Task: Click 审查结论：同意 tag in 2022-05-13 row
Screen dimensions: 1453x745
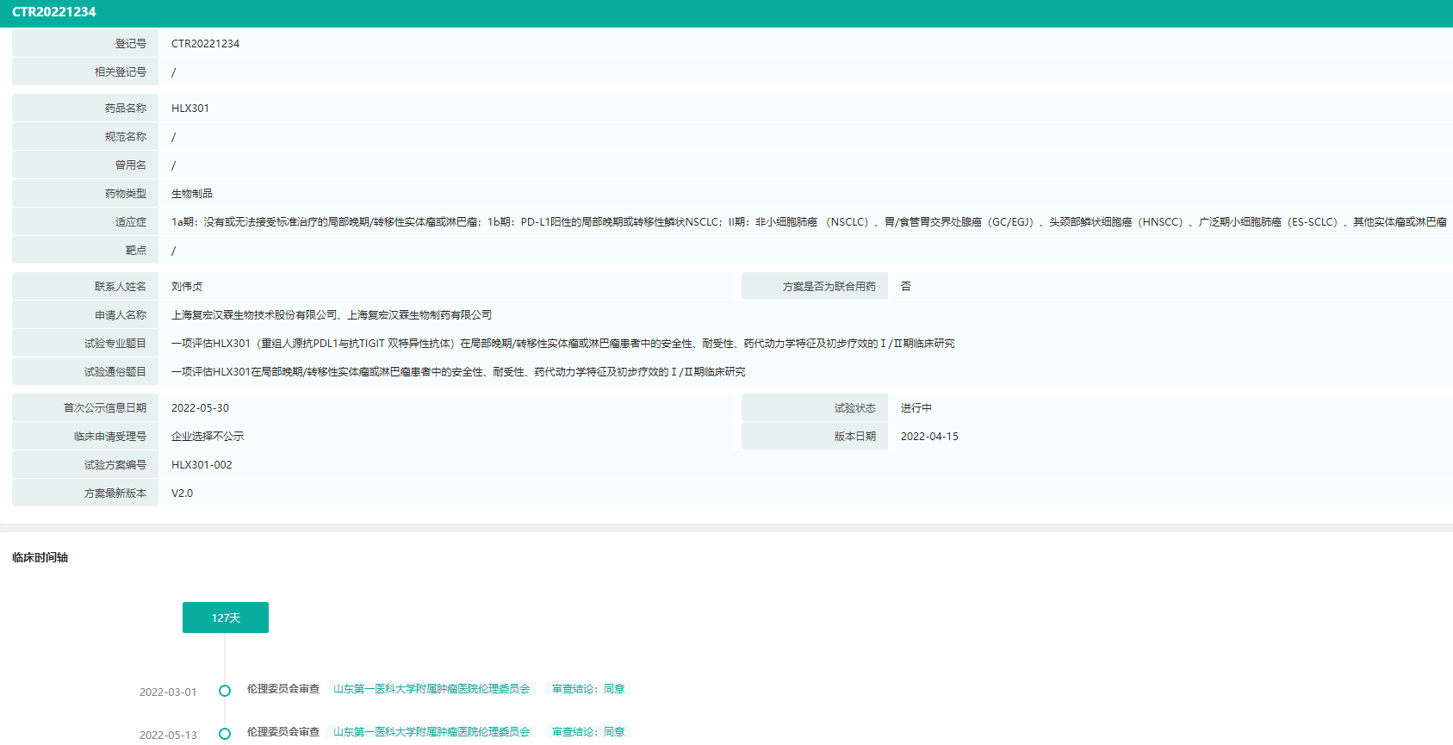Action: [588, 732]
